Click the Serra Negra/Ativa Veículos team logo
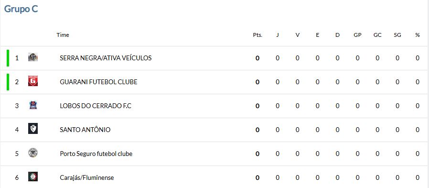 (x=33, y=57)
